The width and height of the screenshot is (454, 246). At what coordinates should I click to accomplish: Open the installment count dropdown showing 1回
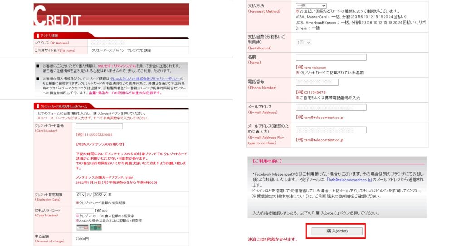coord(303,43)
